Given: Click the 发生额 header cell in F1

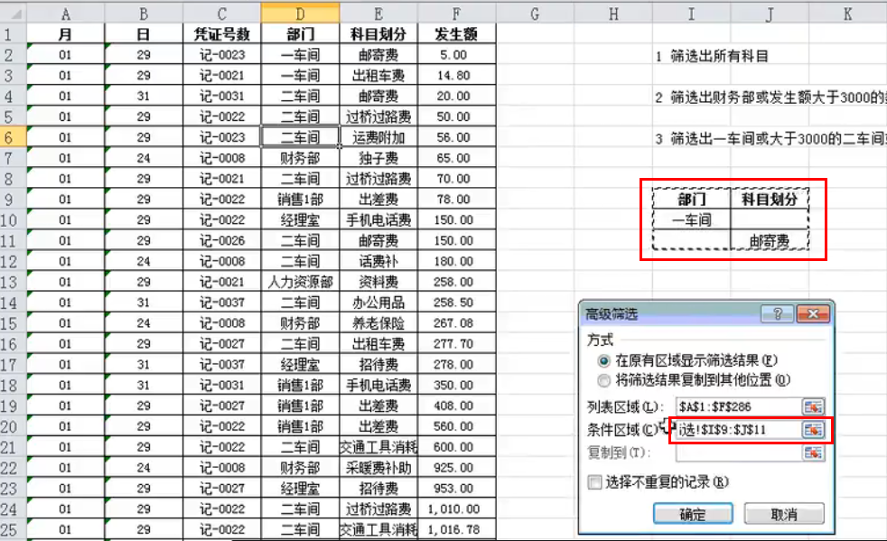Looking at the screenshot, I should [457, 33].
